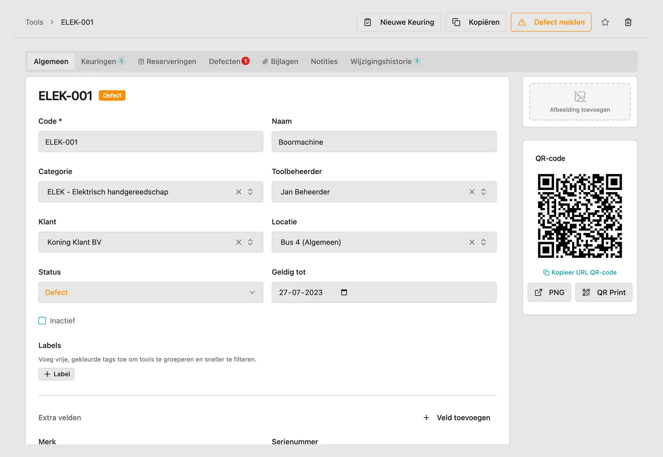
Task: Add a new Label tag
Action: coord(57,374)
